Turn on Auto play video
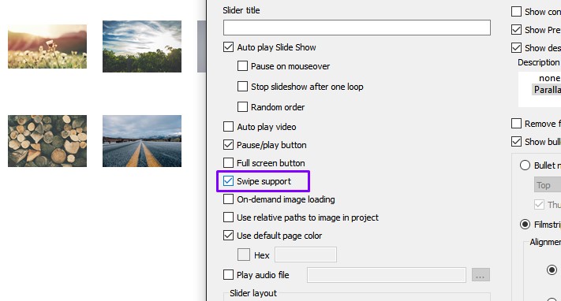Screen dimensions: 561x301 (x=228, y=127)
